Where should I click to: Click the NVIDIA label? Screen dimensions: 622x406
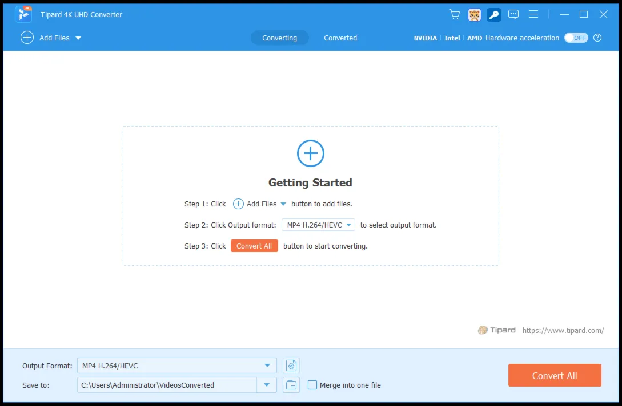coord(426,38)
